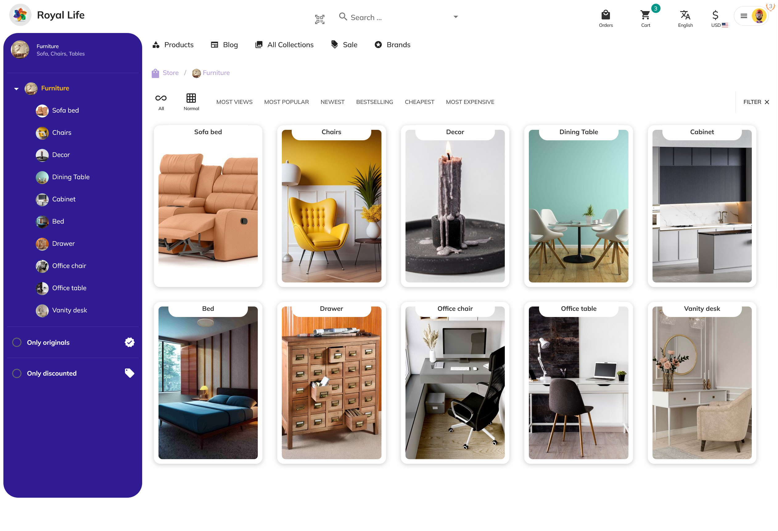The height and width of the screenshot is (531, 778).
Task: Click the BESTSELLING sort tab
Action: (x=374, y=102)
